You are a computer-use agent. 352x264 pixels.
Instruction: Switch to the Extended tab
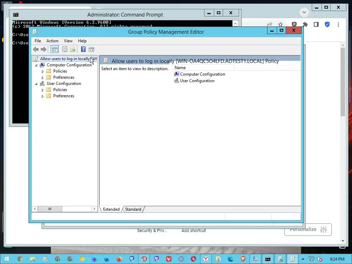tap(111, 209)
